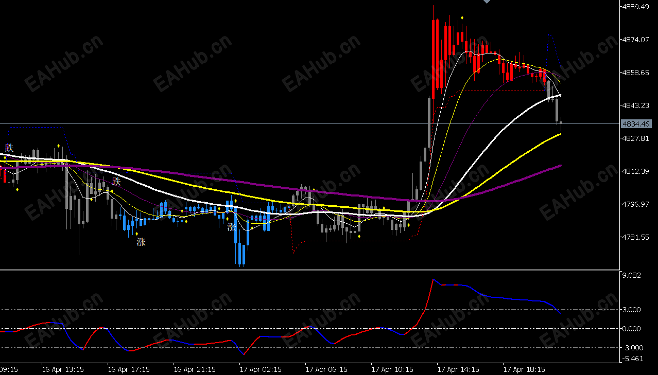Click the 0.000 indicator zero level label
This screenshot has width=658, height=375.
pyautogui.click(x=632, y=329)
